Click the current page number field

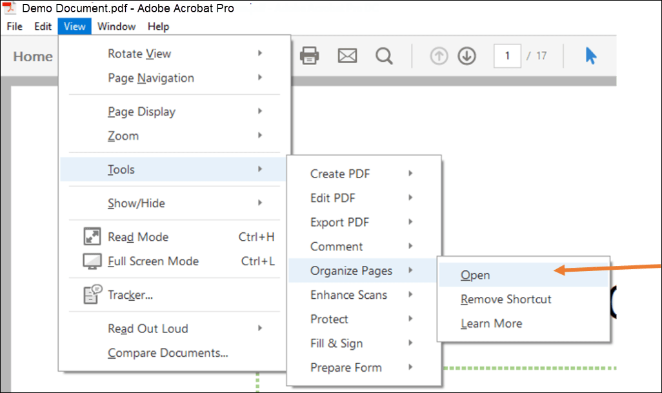507,55
